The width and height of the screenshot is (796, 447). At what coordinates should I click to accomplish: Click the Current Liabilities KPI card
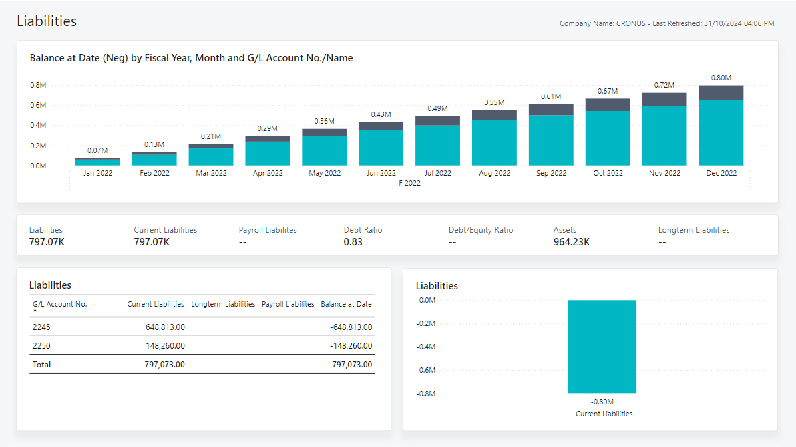[x=165, y=235]
